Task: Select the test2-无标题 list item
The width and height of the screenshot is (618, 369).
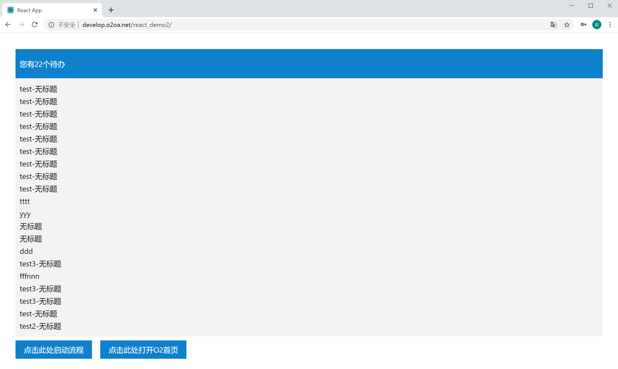Action: (41, 326)
